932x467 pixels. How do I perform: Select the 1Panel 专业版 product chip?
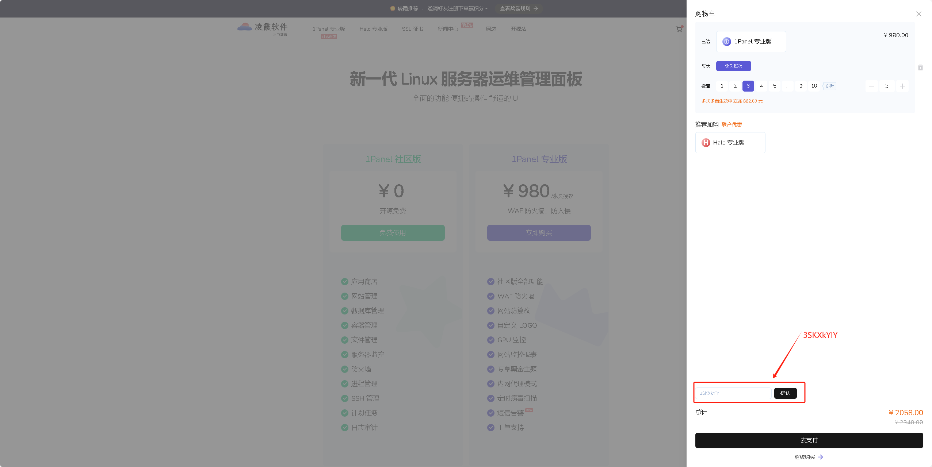(751, 42)
